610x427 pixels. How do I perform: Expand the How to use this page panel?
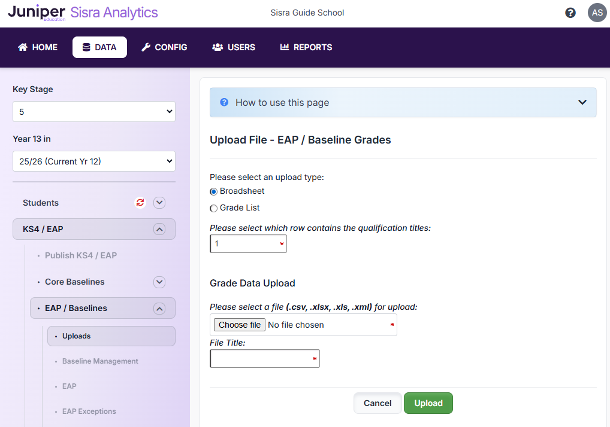(582, 102)
